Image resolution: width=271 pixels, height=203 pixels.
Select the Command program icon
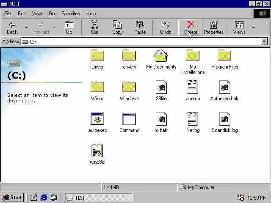click(129, 119)
